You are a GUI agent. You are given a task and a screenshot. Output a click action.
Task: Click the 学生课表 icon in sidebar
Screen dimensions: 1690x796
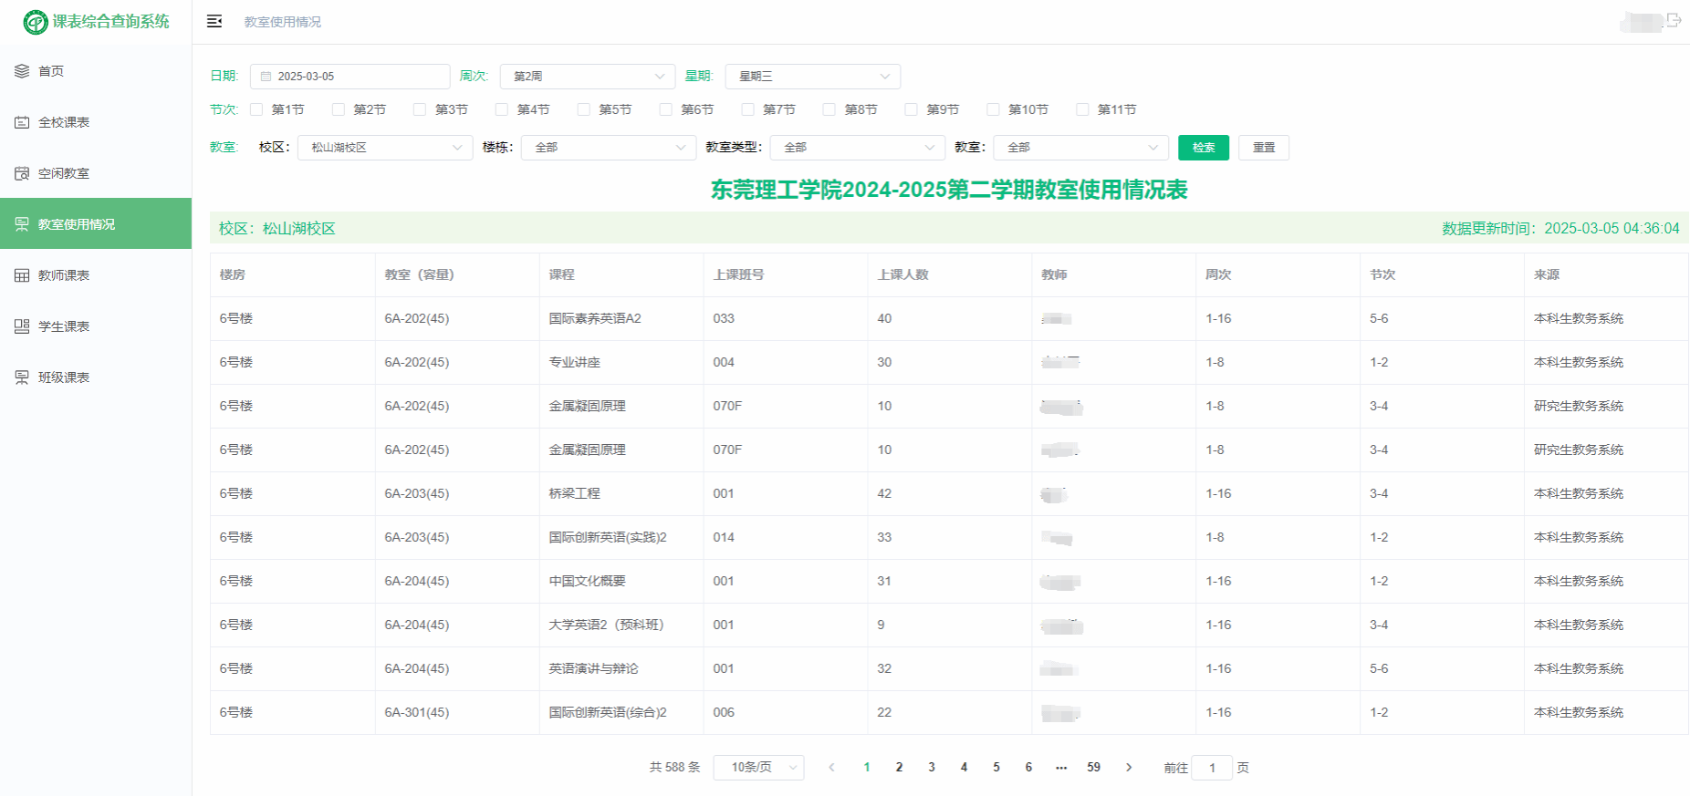[22, 326]
